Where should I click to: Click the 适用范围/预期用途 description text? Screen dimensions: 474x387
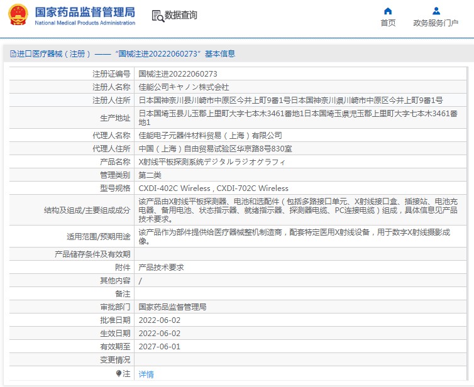coord(294,236)
